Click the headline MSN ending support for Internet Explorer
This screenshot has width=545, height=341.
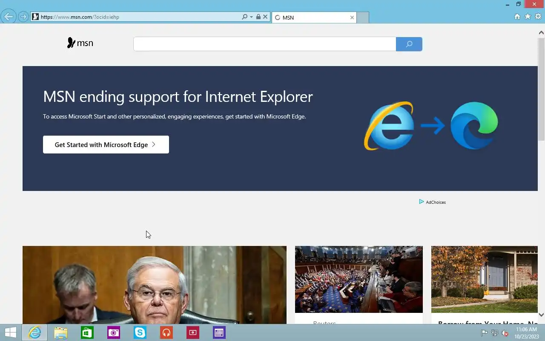click(178, 96)
